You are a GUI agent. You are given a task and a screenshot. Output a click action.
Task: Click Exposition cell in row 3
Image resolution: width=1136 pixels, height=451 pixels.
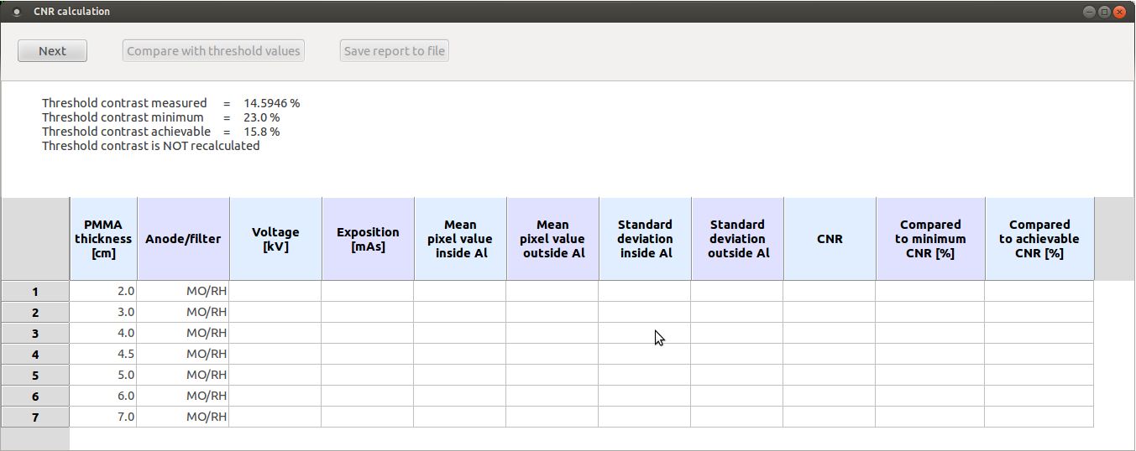click(x=368, y=333)
